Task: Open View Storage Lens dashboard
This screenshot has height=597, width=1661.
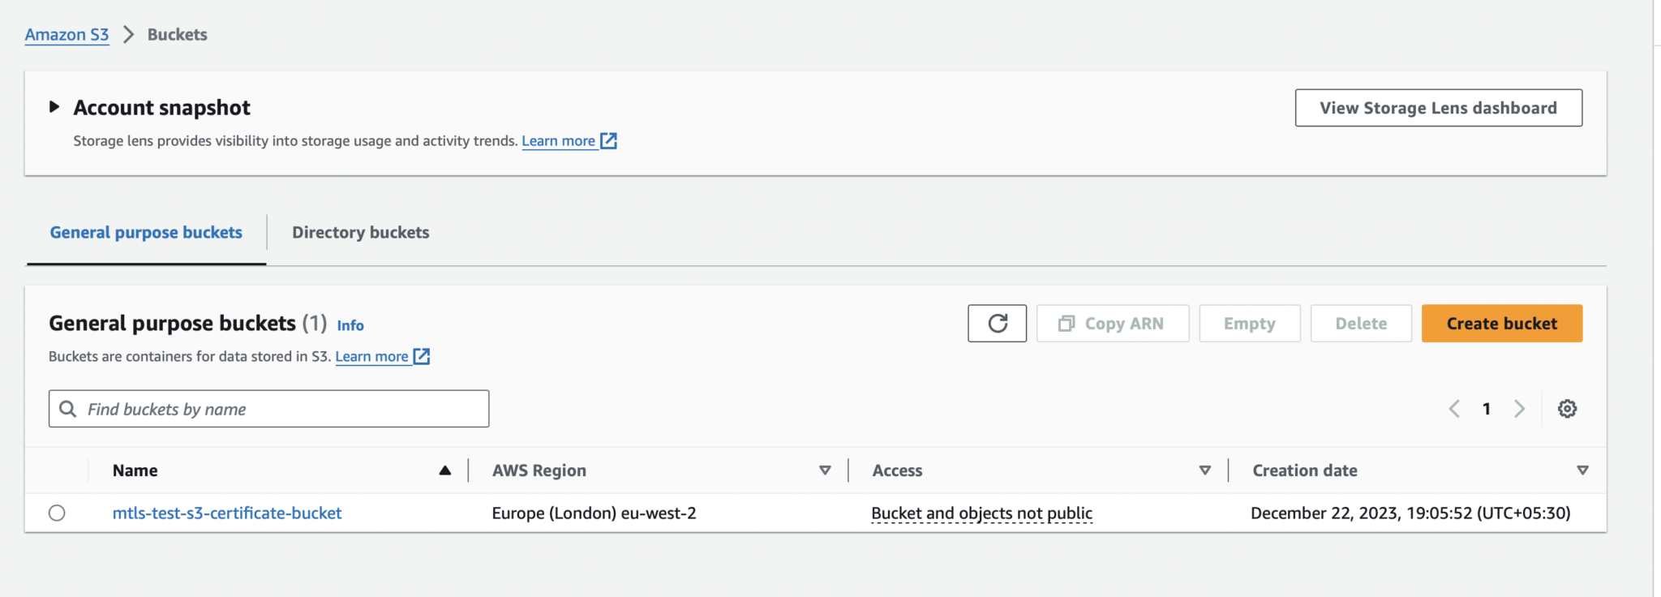Action: tap(1437, 107)
